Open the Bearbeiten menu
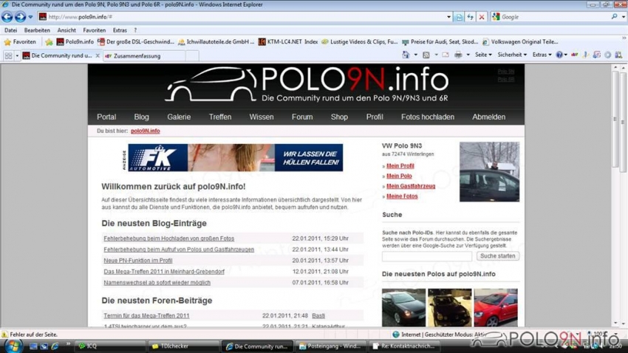 37,30
